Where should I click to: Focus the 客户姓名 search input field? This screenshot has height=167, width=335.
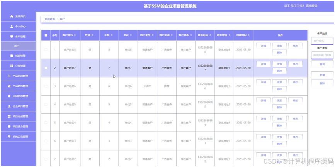click(322, 41)
